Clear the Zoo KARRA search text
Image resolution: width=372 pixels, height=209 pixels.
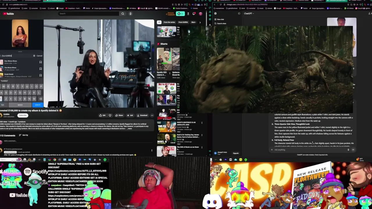point(34,56)
